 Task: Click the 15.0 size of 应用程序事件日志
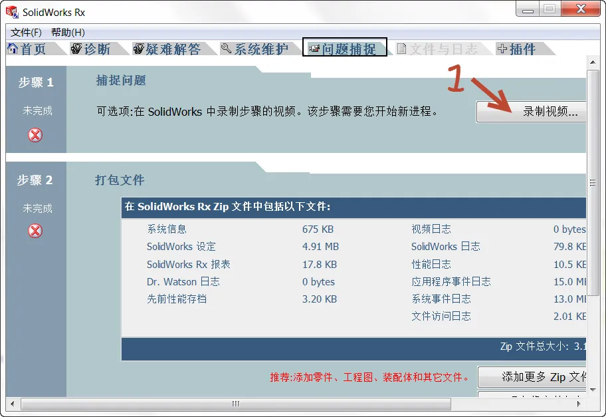pos(569,282)
